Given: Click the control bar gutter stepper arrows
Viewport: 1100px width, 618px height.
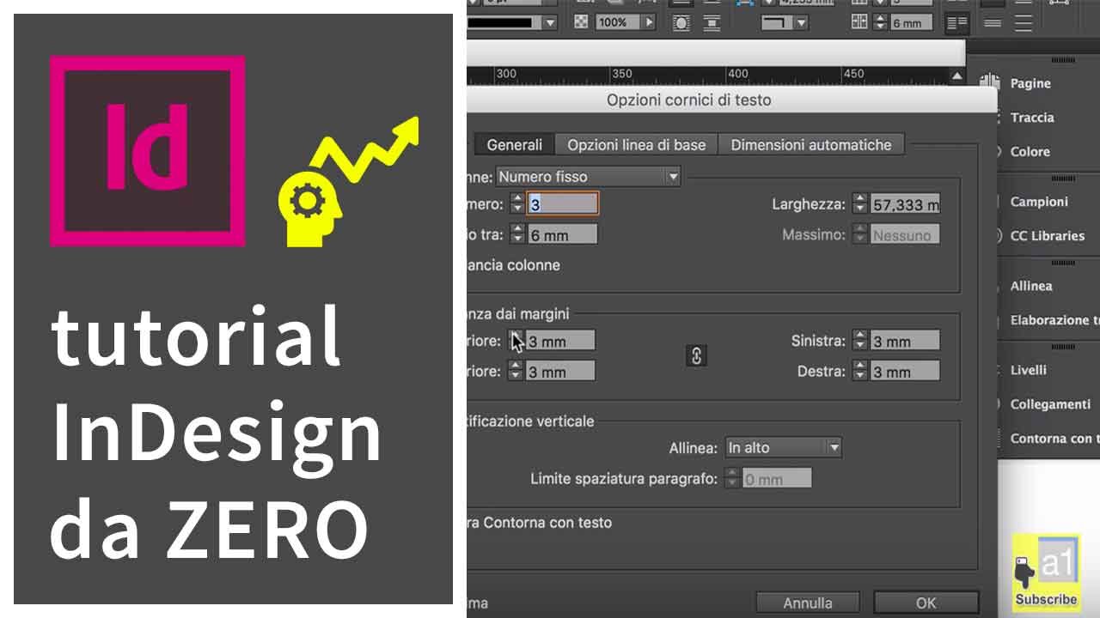Looking at the screenshot, I should pyautogui.click(x=880, y=22).
